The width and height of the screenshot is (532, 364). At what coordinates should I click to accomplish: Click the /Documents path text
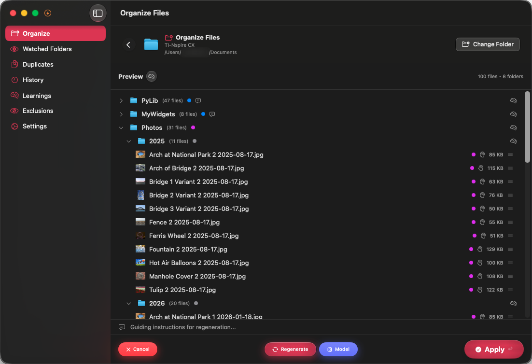pos(223,53)
